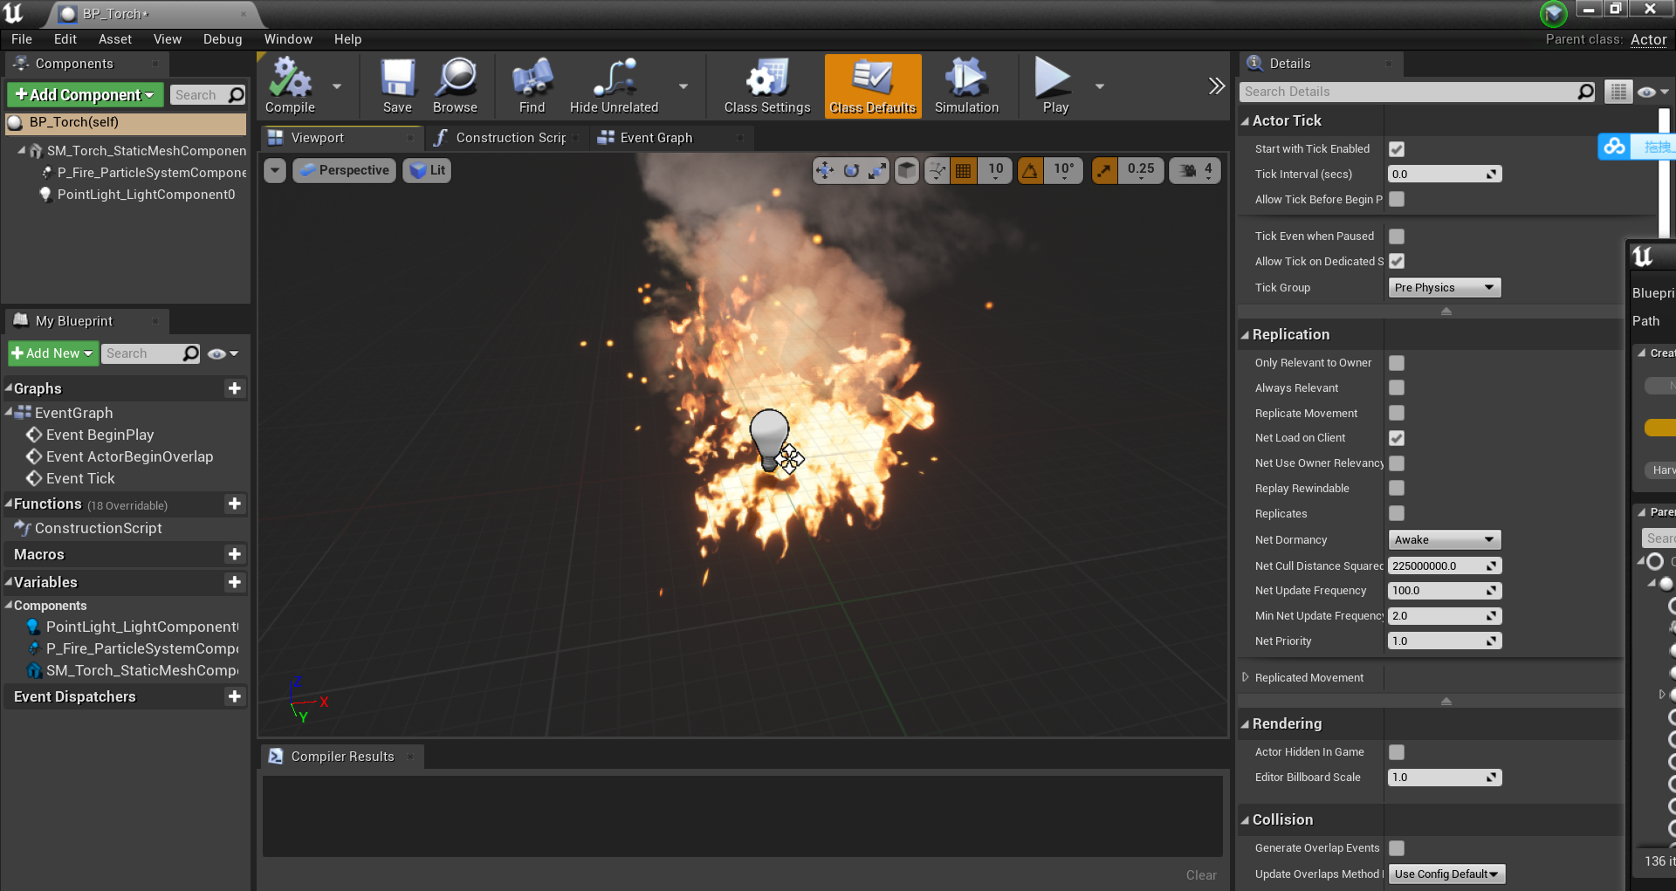Toggle Start with Tick Enabled checkbox
Viewport: 1676px width, 891px height.
pyautogui.click(x=1397, y=149)
